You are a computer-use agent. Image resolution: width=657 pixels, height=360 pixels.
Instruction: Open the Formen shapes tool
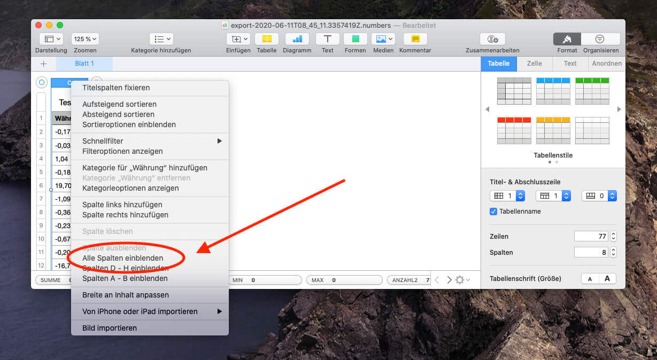click(x=355, y=39)
